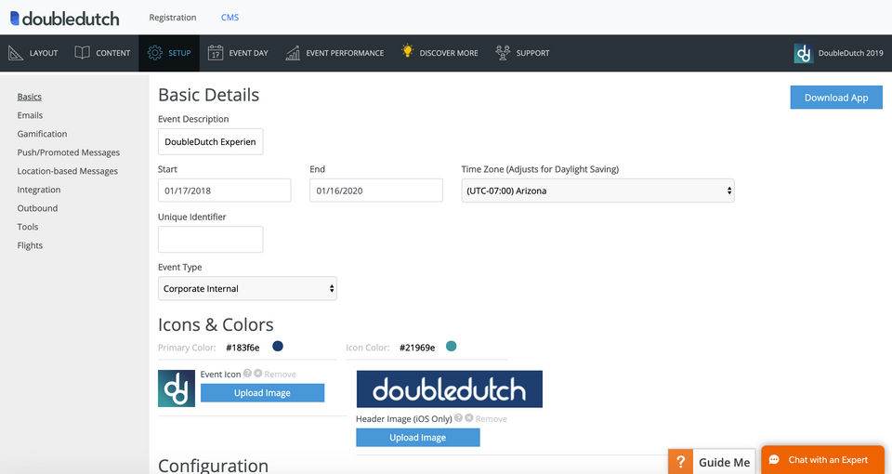Click the Guide Me question mark icon
The image size is (892, 474).
tap(680, 462)
